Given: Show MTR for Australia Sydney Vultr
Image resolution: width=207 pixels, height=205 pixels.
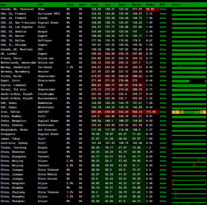Looking at the screenshot, I should click(x=163, y=143).
